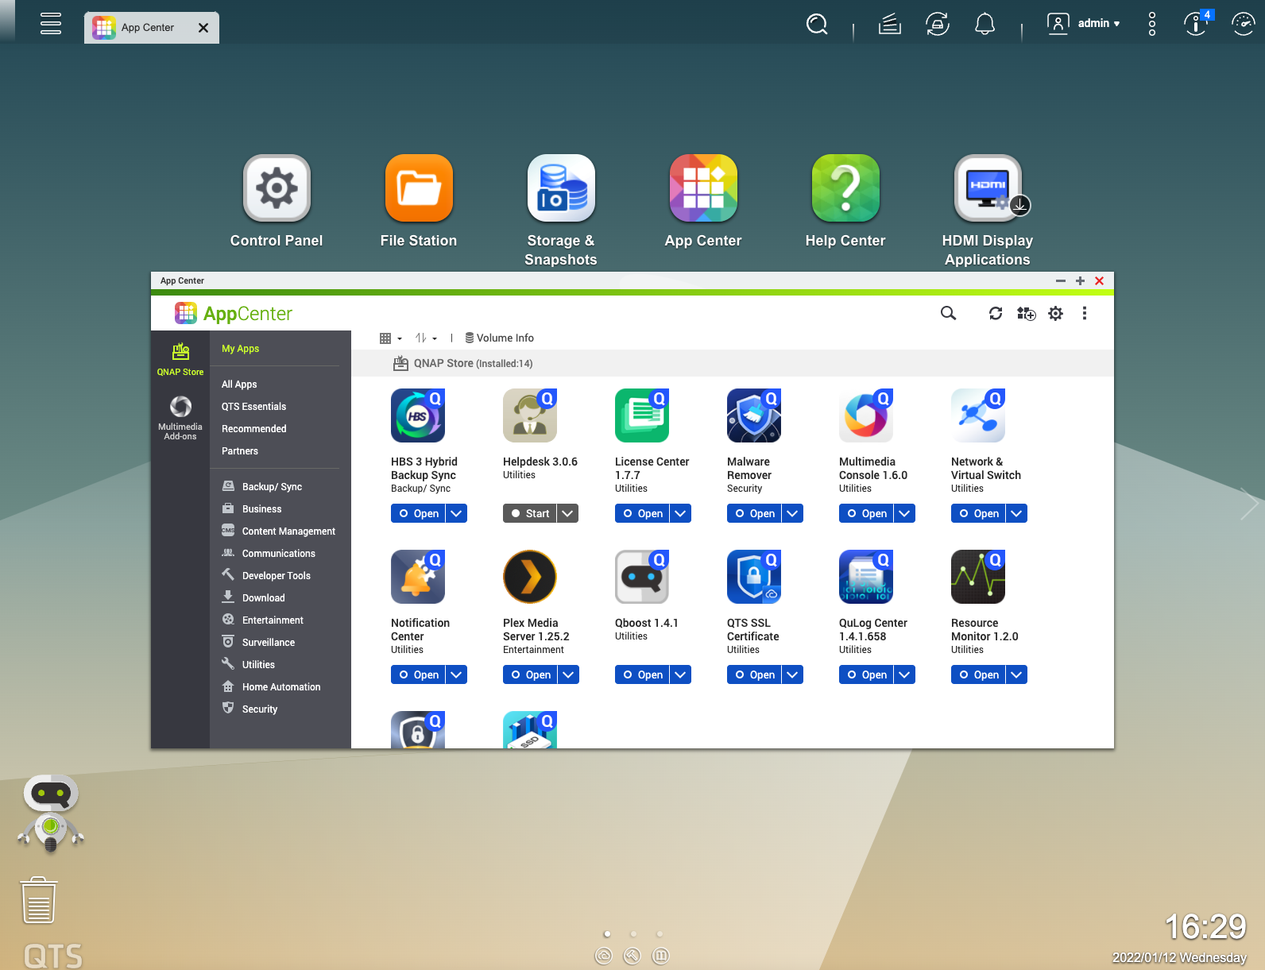Go to the next desktop page arrow
Image resolution: width=1265 pixels, height=970 pixels.
pyautogui.click(x=1249, y=504)
